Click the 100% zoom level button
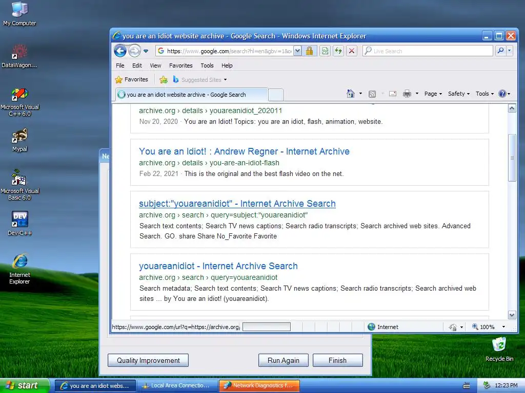 483,327
